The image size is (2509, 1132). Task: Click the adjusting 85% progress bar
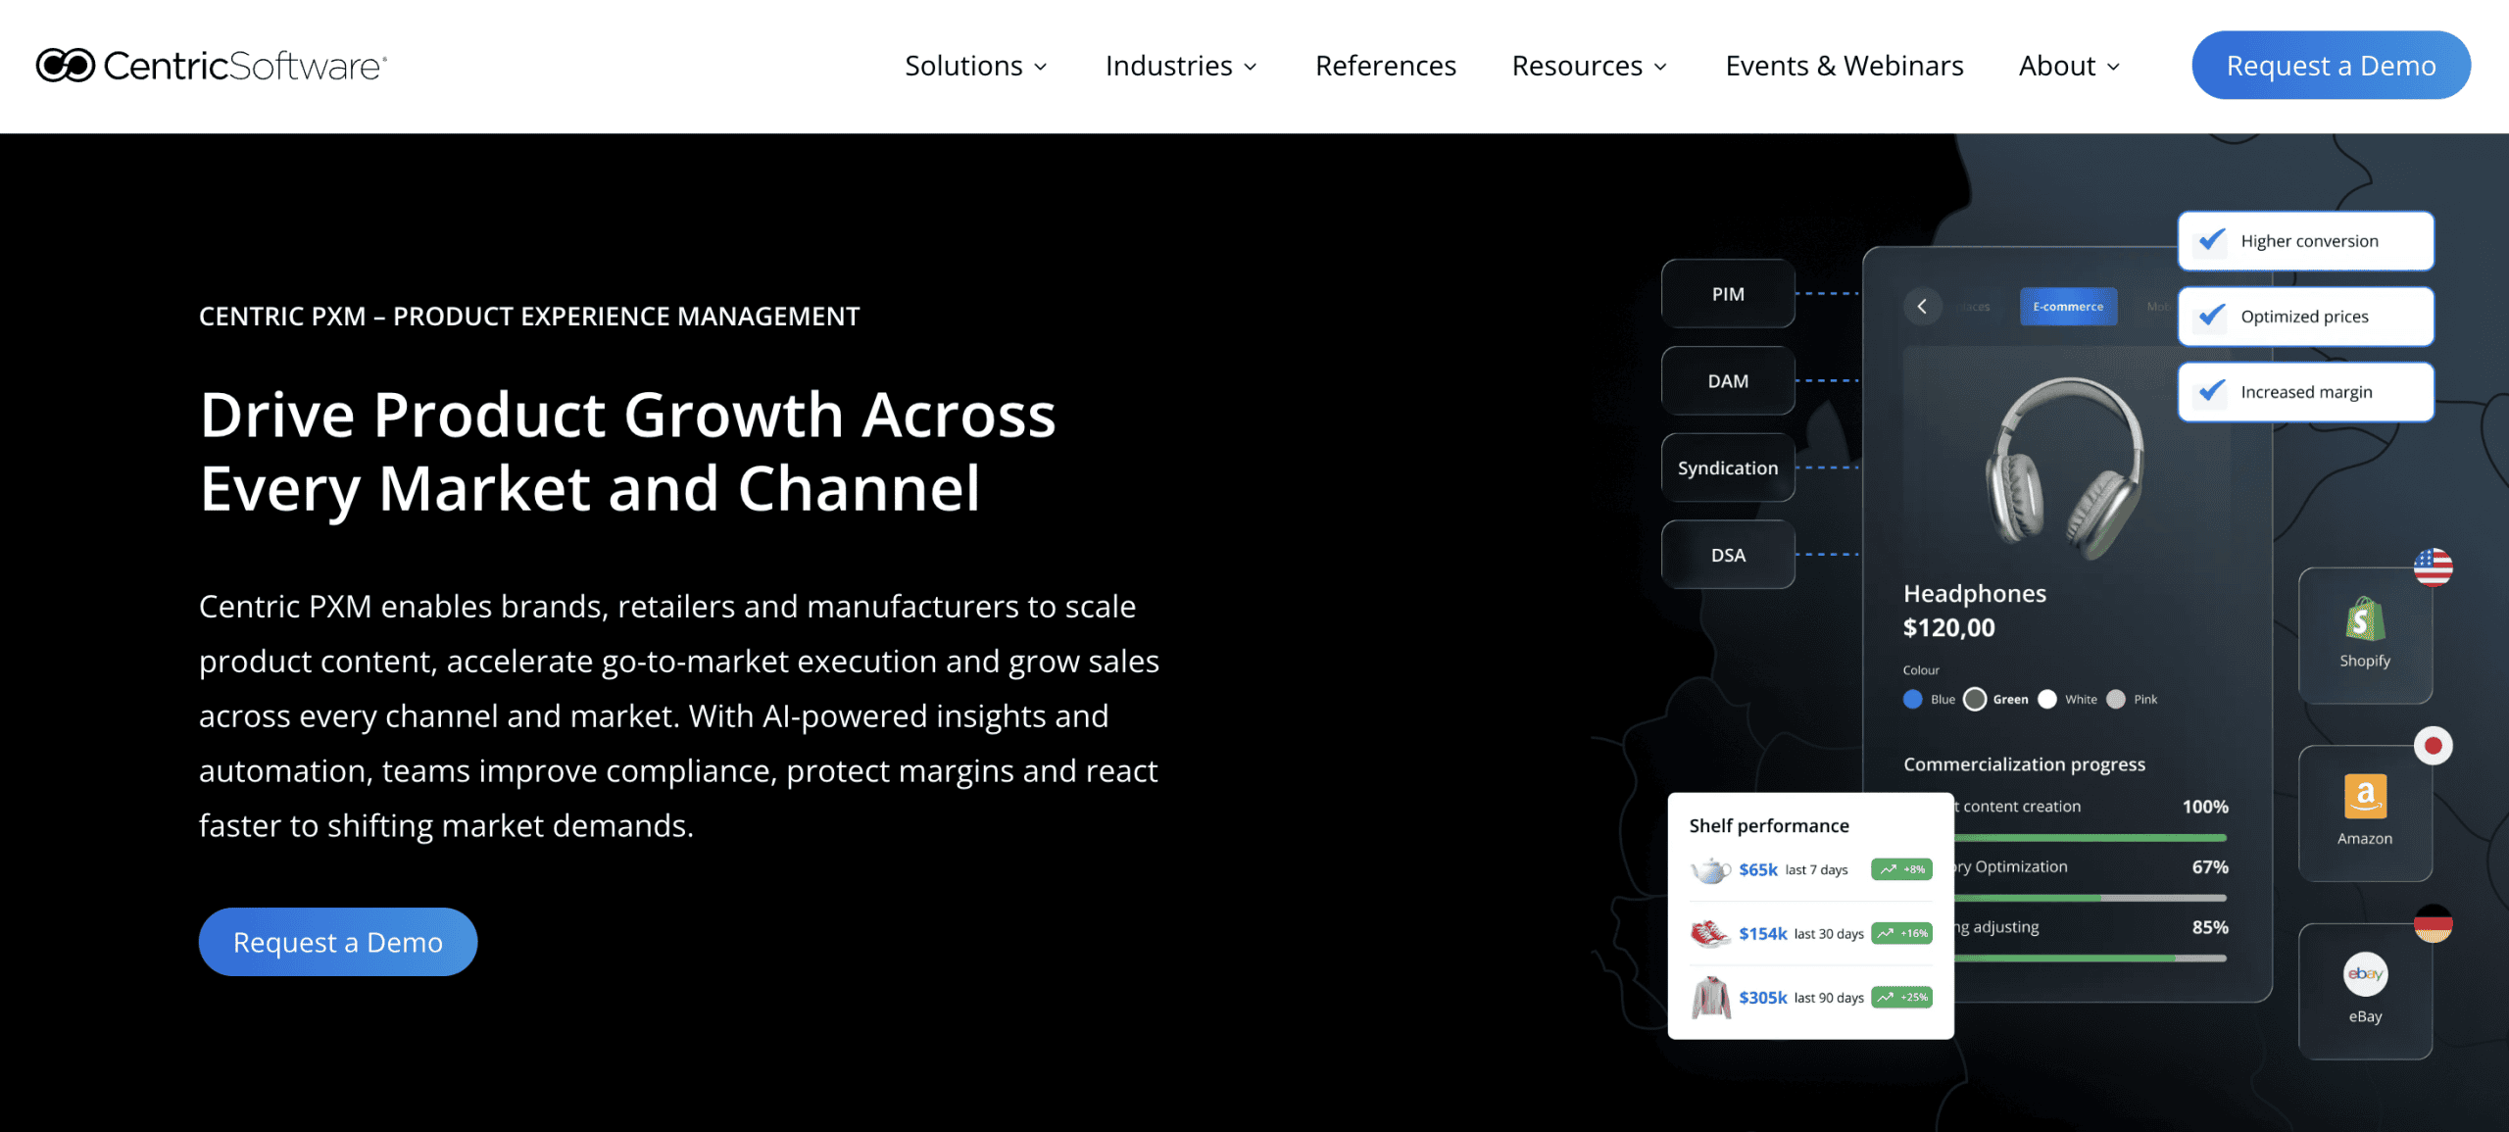pos(2090,958)
